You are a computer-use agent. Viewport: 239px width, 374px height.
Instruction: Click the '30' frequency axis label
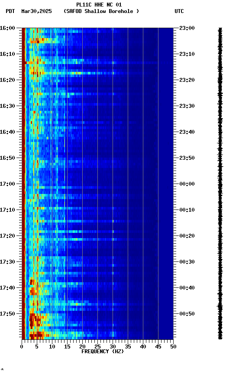tap(113, 347)
